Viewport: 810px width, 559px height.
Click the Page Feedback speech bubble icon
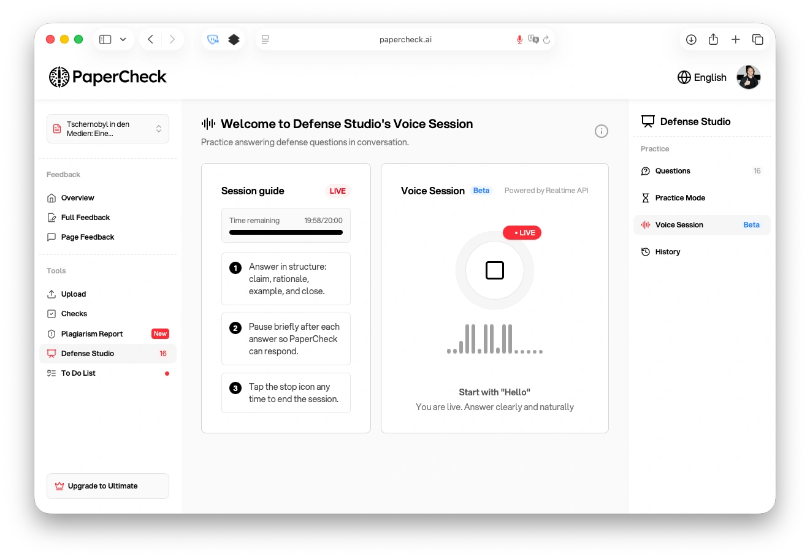coord(53,237)
